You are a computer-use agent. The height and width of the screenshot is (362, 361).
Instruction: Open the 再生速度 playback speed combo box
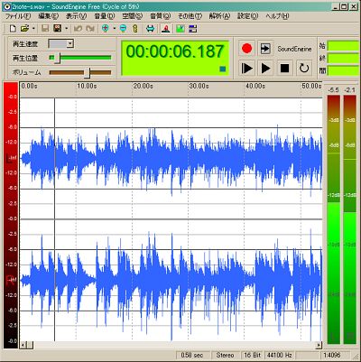coord(60,44)
